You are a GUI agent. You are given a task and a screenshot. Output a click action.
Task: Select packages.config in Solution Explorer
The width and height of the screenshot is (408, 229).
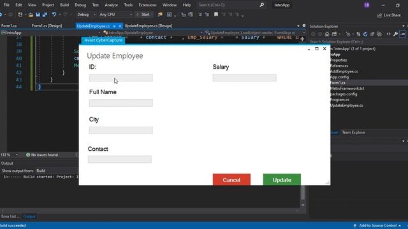coord(344,94)
